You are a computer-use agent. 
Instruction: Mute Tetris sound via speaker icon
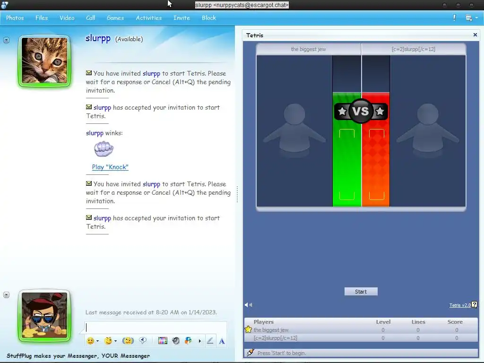click(x=249, y=305)
